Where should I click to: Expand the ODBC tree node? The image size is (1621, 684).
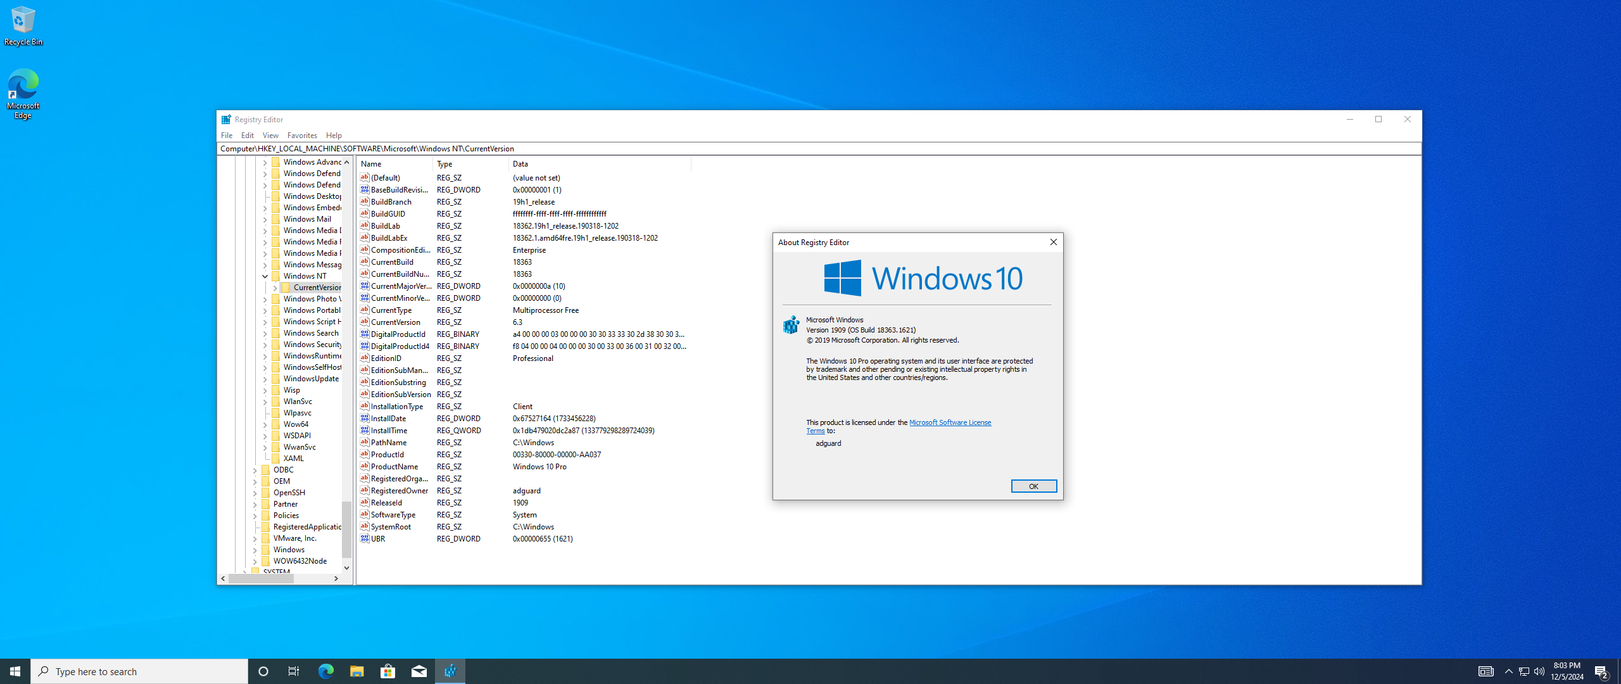point(255,470)
